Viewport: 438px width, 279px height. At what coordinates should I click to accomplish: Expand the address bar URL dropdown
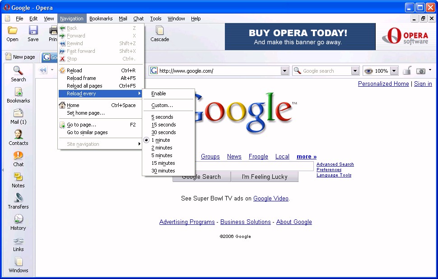[x=284, y=71]
